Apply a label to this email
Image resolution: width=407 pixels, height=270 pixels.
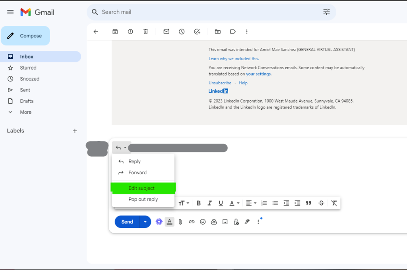(x=233, y=32)
